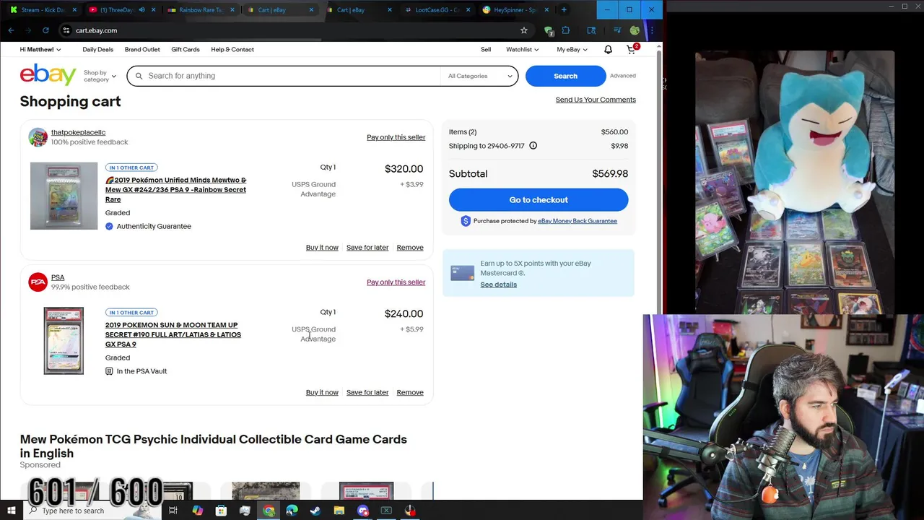Save Latias & Latios GX for later

(x=367, y=393)
